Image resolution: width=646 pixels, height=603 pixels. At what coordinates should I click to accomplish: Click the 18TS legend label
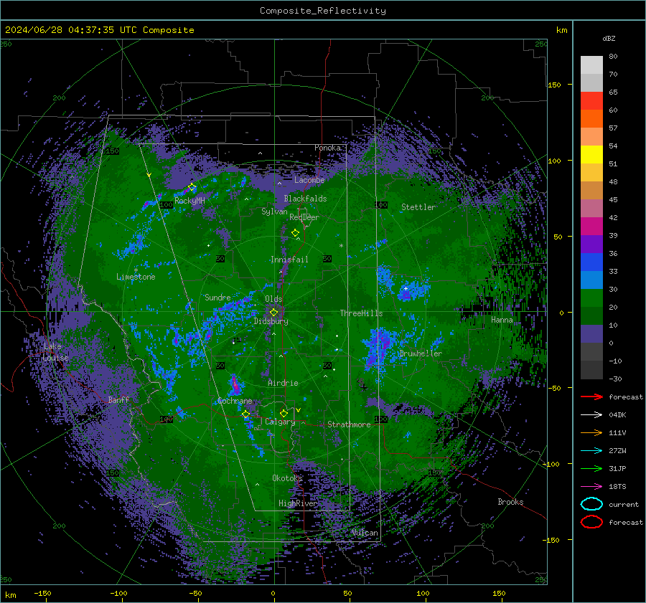pos(617,487)
